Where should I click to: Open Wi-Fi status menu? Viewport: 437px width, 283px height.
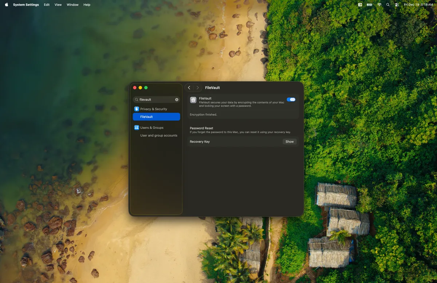379,5
